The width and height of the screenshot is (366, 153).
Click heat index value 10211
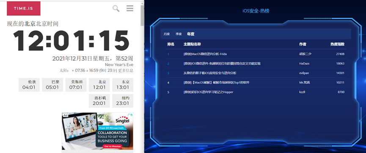coord(340,82)
